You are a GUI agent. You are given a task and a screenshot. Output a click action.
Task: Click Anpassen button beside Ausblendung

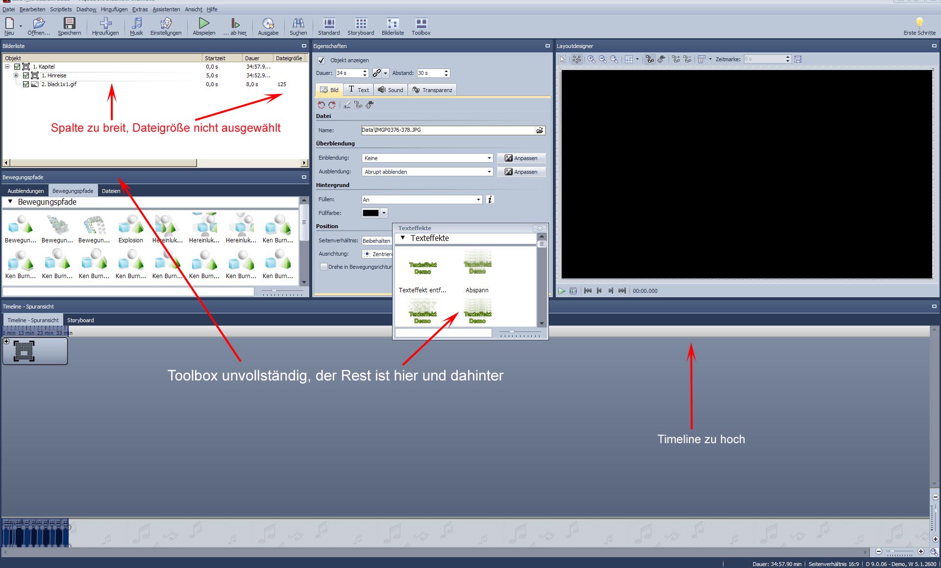521,172
